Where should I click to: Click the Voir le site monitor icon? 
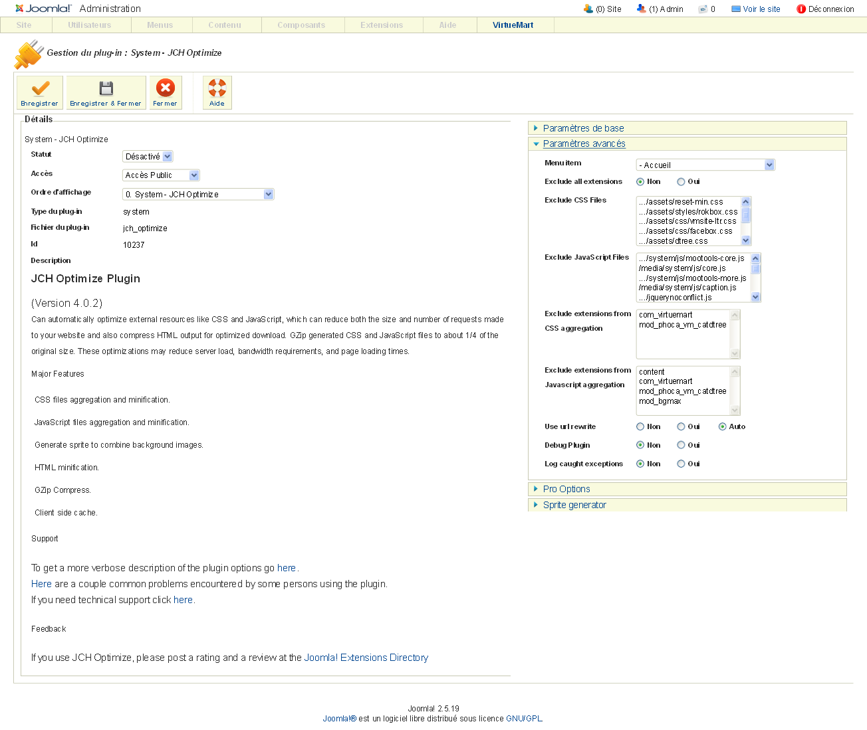tap(736, 9)
